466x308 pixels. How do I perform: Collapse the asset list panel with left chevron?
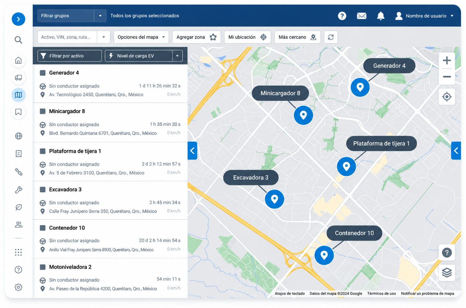pos(192,151)
